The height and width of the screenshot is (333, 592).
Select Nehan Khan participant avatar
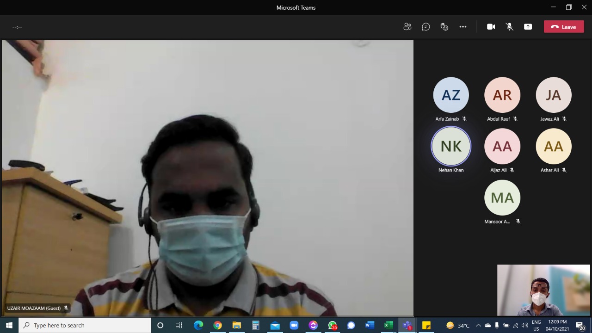[451, 147]
